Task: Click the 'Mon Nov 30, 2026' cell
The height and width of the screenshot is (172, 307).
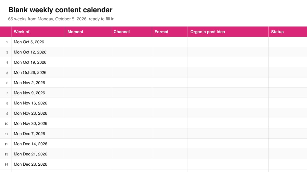Action: [x=38, y=123]
